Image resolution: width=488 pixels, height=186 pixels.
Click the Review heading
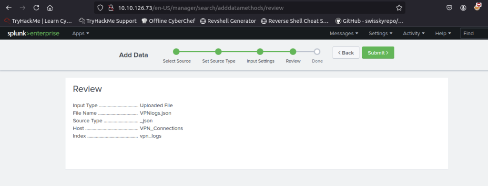[87, 89]
